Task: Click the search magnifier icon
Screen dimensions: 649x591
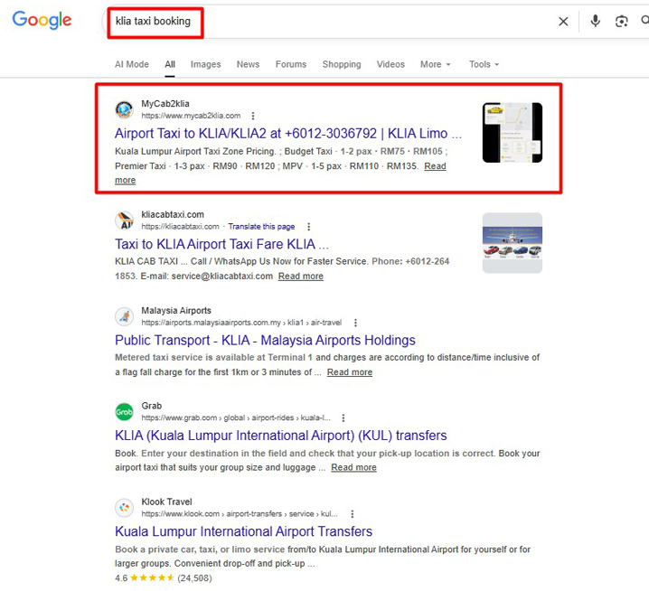Action: tap(644, 20)
